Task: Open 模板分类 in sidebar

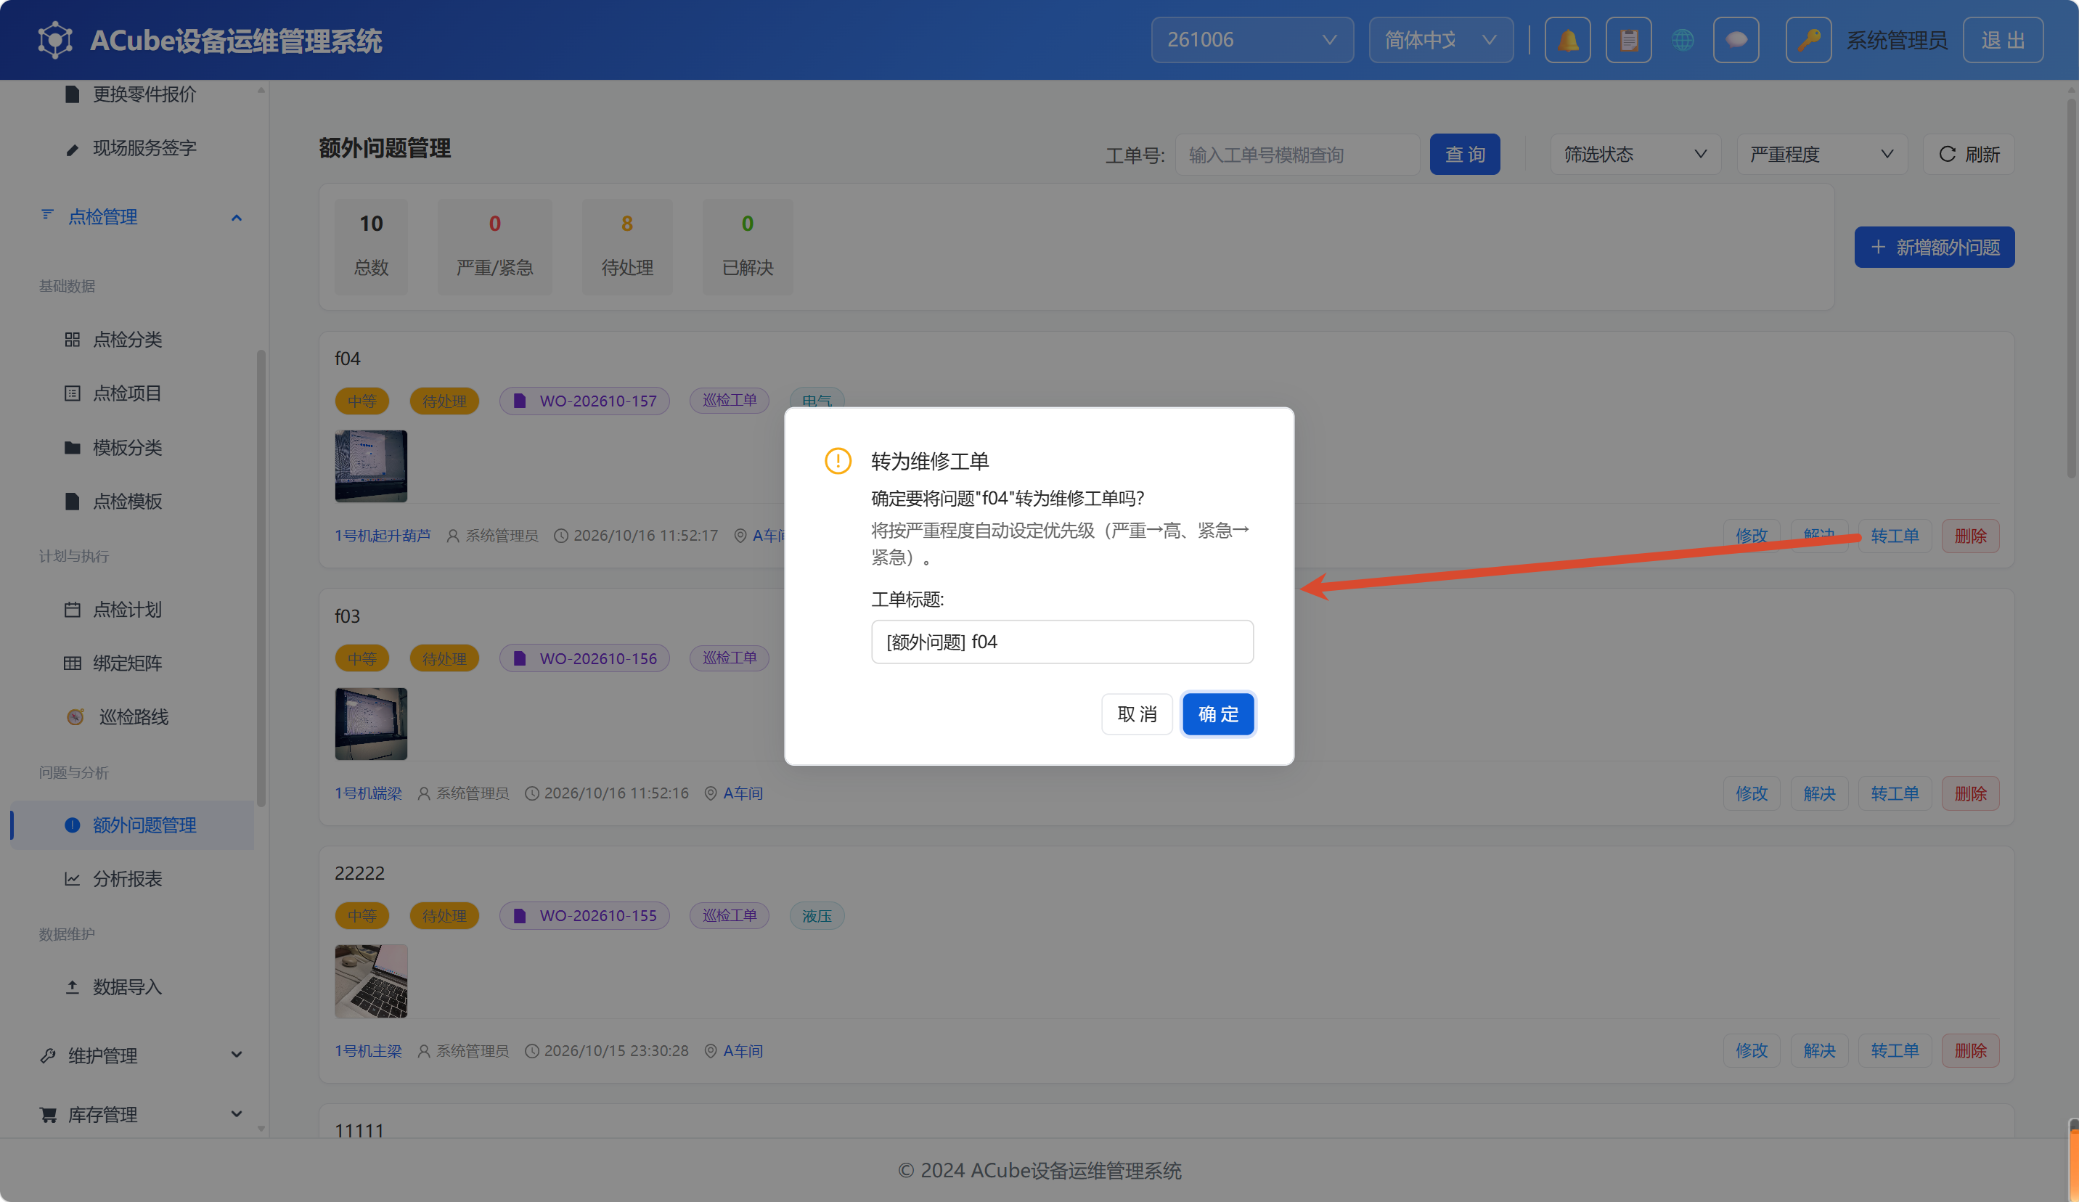Action: point(127,447)
